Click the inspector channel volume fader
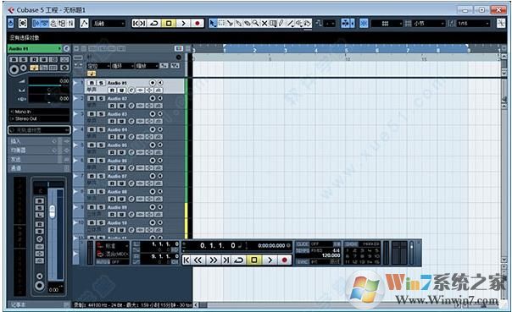The width and height of the screenshot is (512, 312). 52,211
